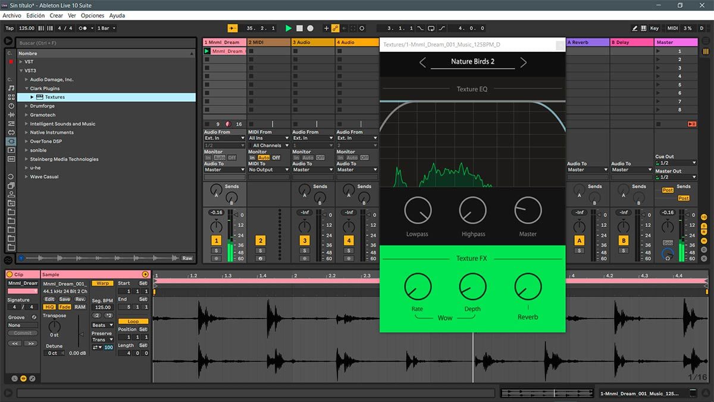Viewport: 714px width, 402px height.
Task: Click the MIDI Arrangement Overdub plus icon
Action: 326,28
